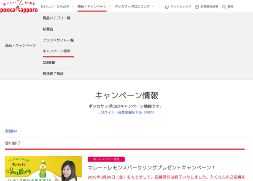The image size is (253, 181).
Task: Open 商品カテゴリ一覧 submenu item
Action: point(57,18)
